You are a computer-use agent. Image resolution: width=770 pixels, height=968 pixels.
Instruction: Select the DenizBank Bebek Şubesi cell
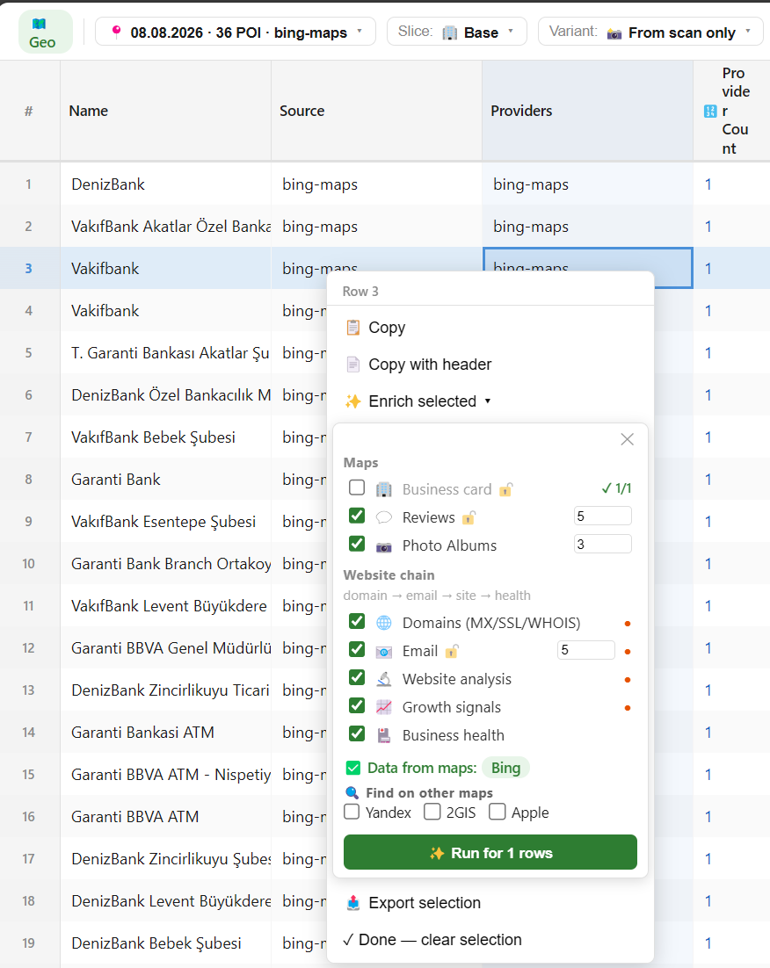pyautogui.click(x=165, y=943)
